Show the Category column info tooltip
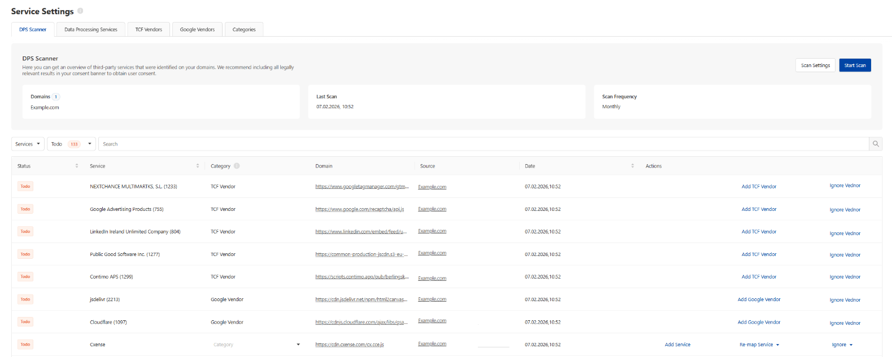 point(237,166)
